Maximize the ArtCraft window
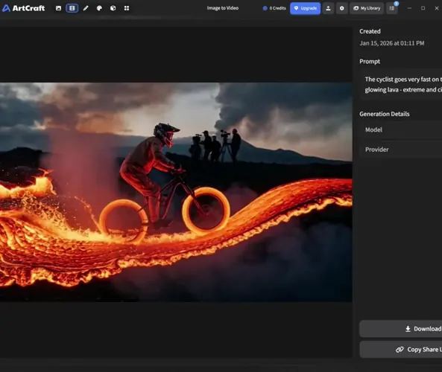Screen dimensions: 442x372 (423, 8)
